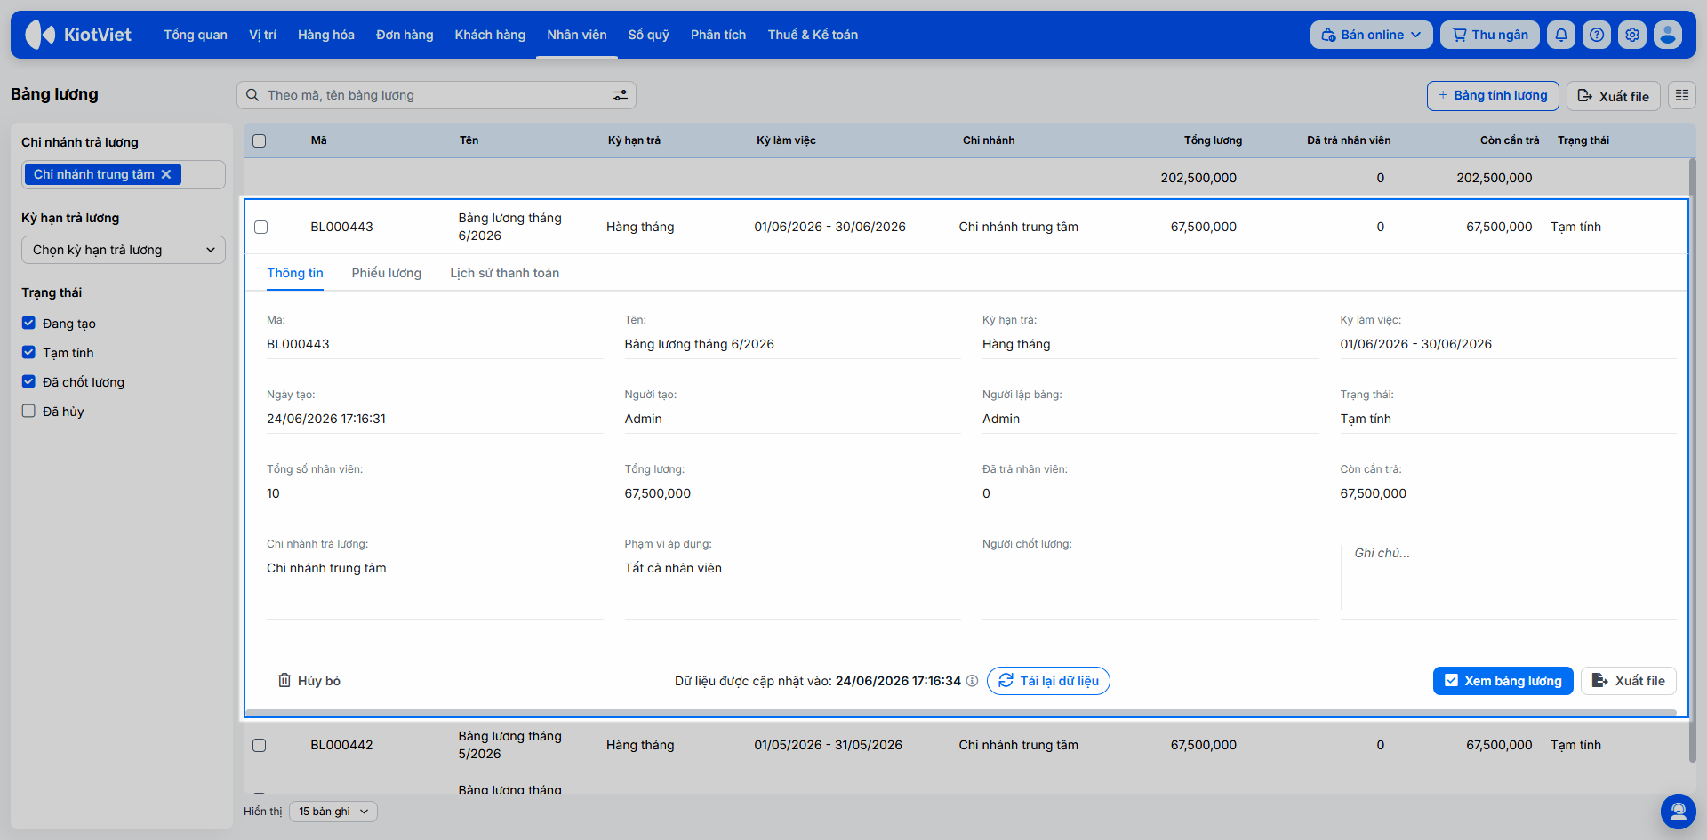Switch to the Phiếu lương tab

[x=387, y=273]
